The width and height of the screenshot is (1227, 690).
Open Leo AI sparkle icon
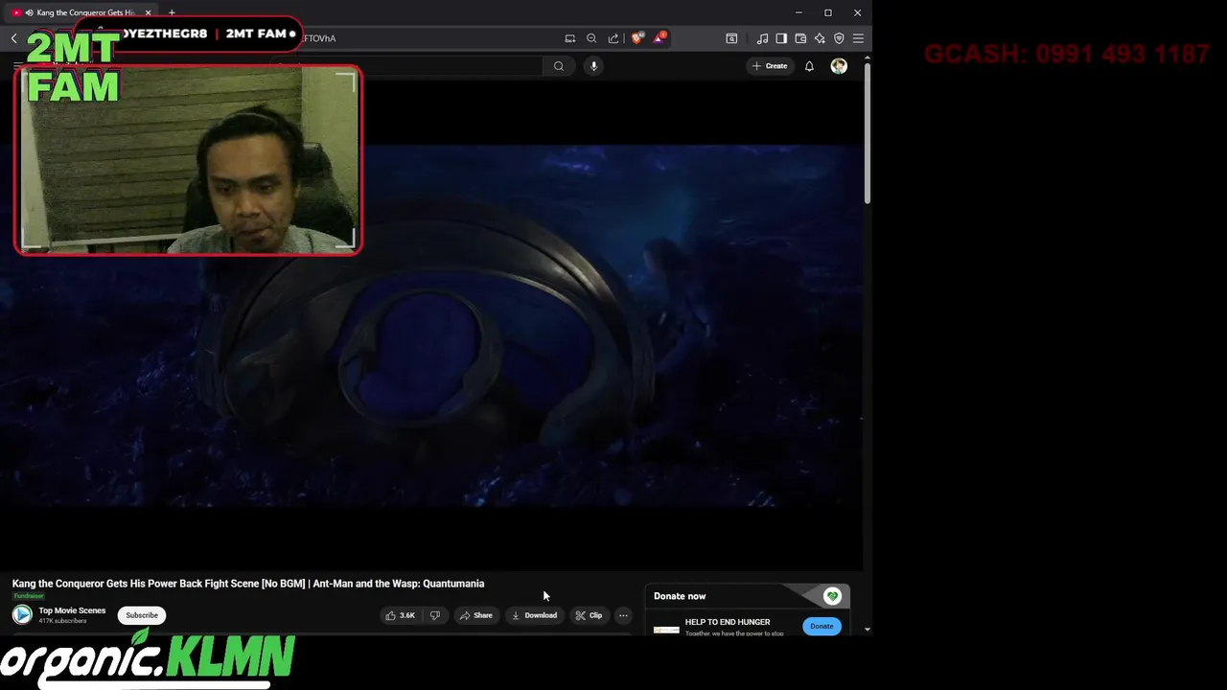tap(820, 38)
